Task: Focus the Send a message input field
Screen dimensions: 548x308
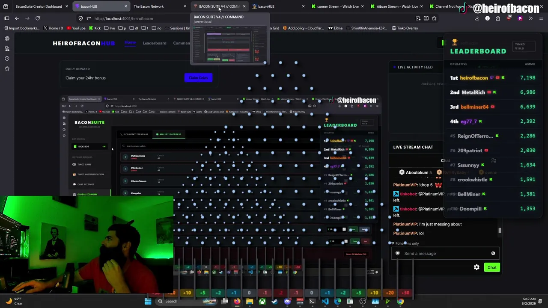Action: (445, 253)
